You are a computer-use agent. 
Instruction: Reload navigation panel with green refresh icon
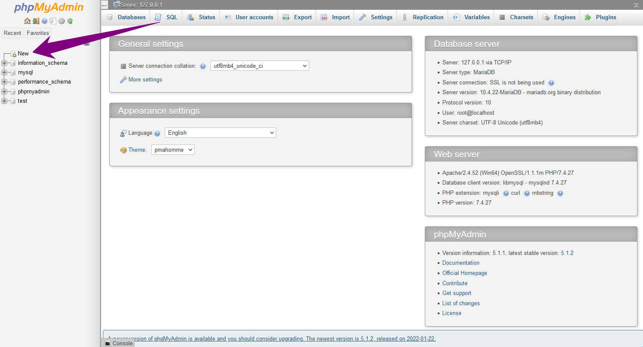pyautogui.click(x=70, y=21)
